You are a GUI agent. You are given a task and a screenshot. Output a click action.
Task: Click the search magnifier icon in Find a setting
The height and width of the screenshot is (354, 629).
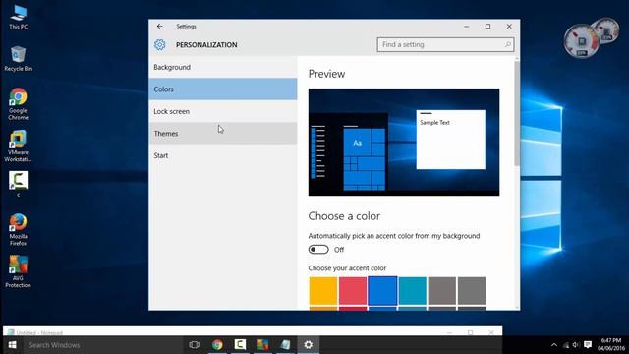pyautogui.click(x=507, y=44)
